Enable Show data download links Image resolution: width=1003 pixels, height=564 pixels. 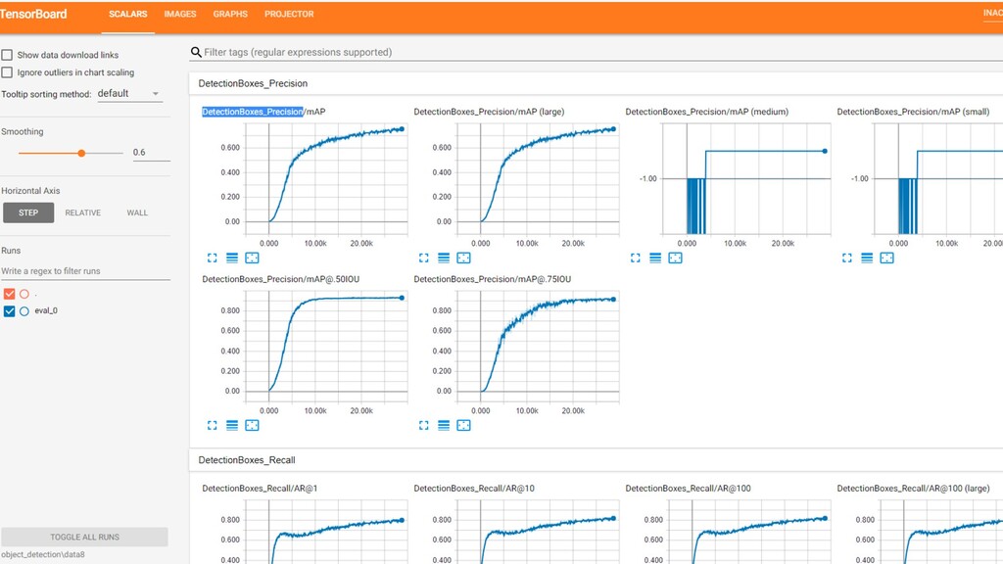tap(7, 55)
